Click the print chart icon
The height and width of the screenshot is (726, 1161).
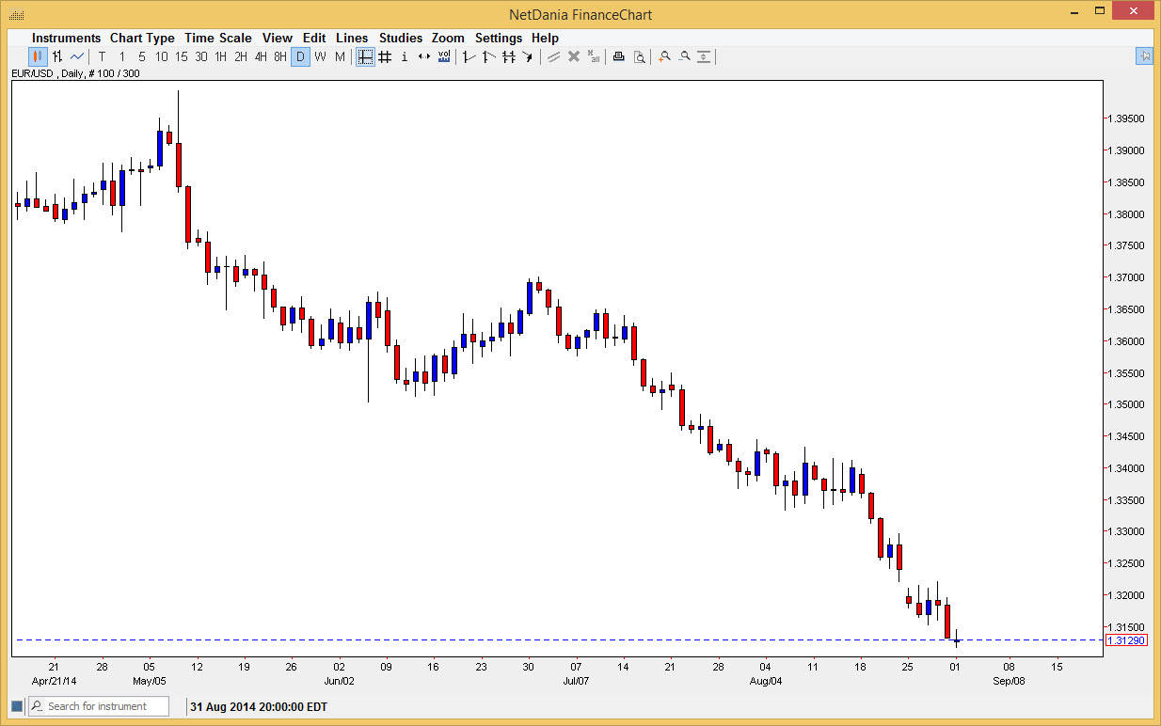tap(618, 56)
